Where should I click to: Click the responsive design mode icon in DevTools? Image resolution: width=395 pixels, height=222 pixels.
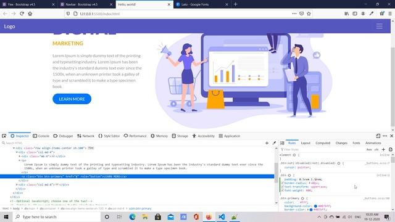tap(378, 136)
